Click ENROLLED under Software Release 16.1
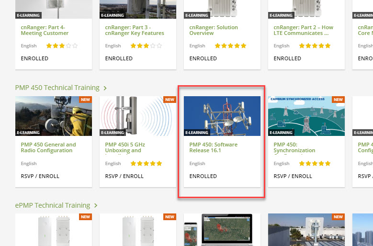This screenshot has width=373, height=246. point(203,176)
